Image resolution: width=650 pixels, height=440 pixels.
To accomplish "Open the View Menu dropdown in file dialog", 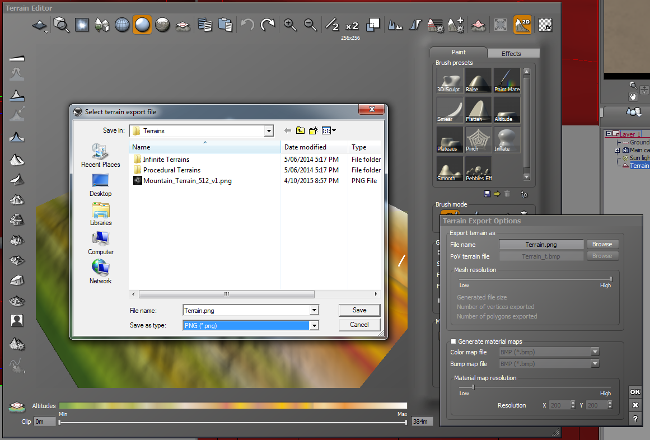I will coord(329,130).
